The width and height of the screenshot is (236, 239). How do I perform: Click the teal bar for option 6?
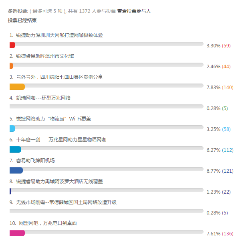coord(15,149)
